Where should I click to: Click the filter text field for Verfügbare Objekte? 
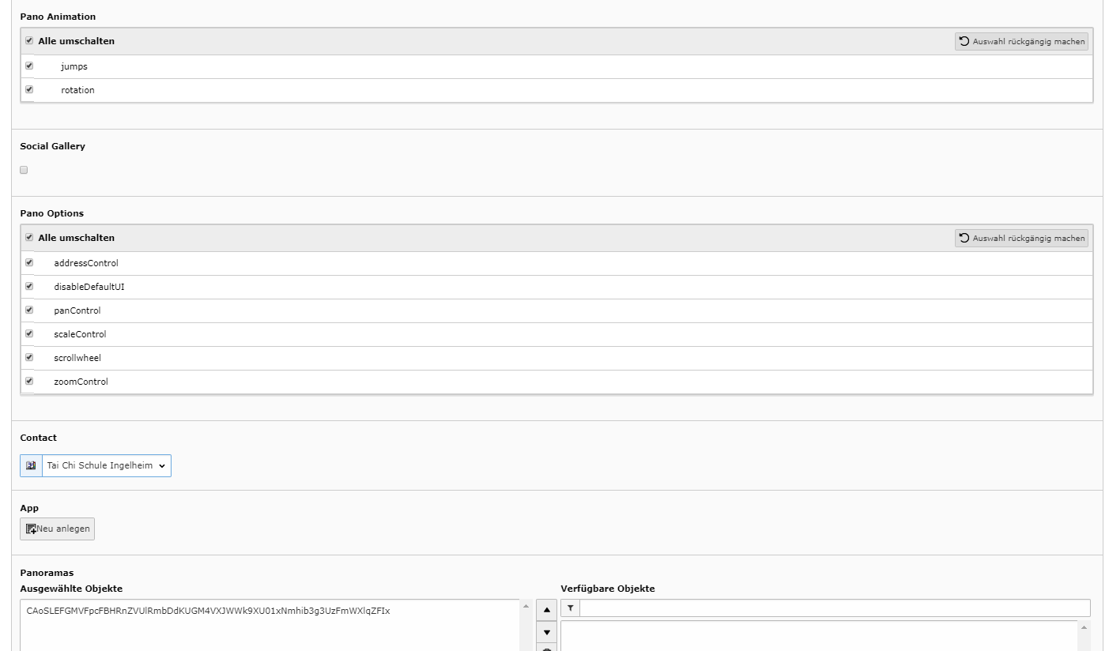[x=835, y=608]
